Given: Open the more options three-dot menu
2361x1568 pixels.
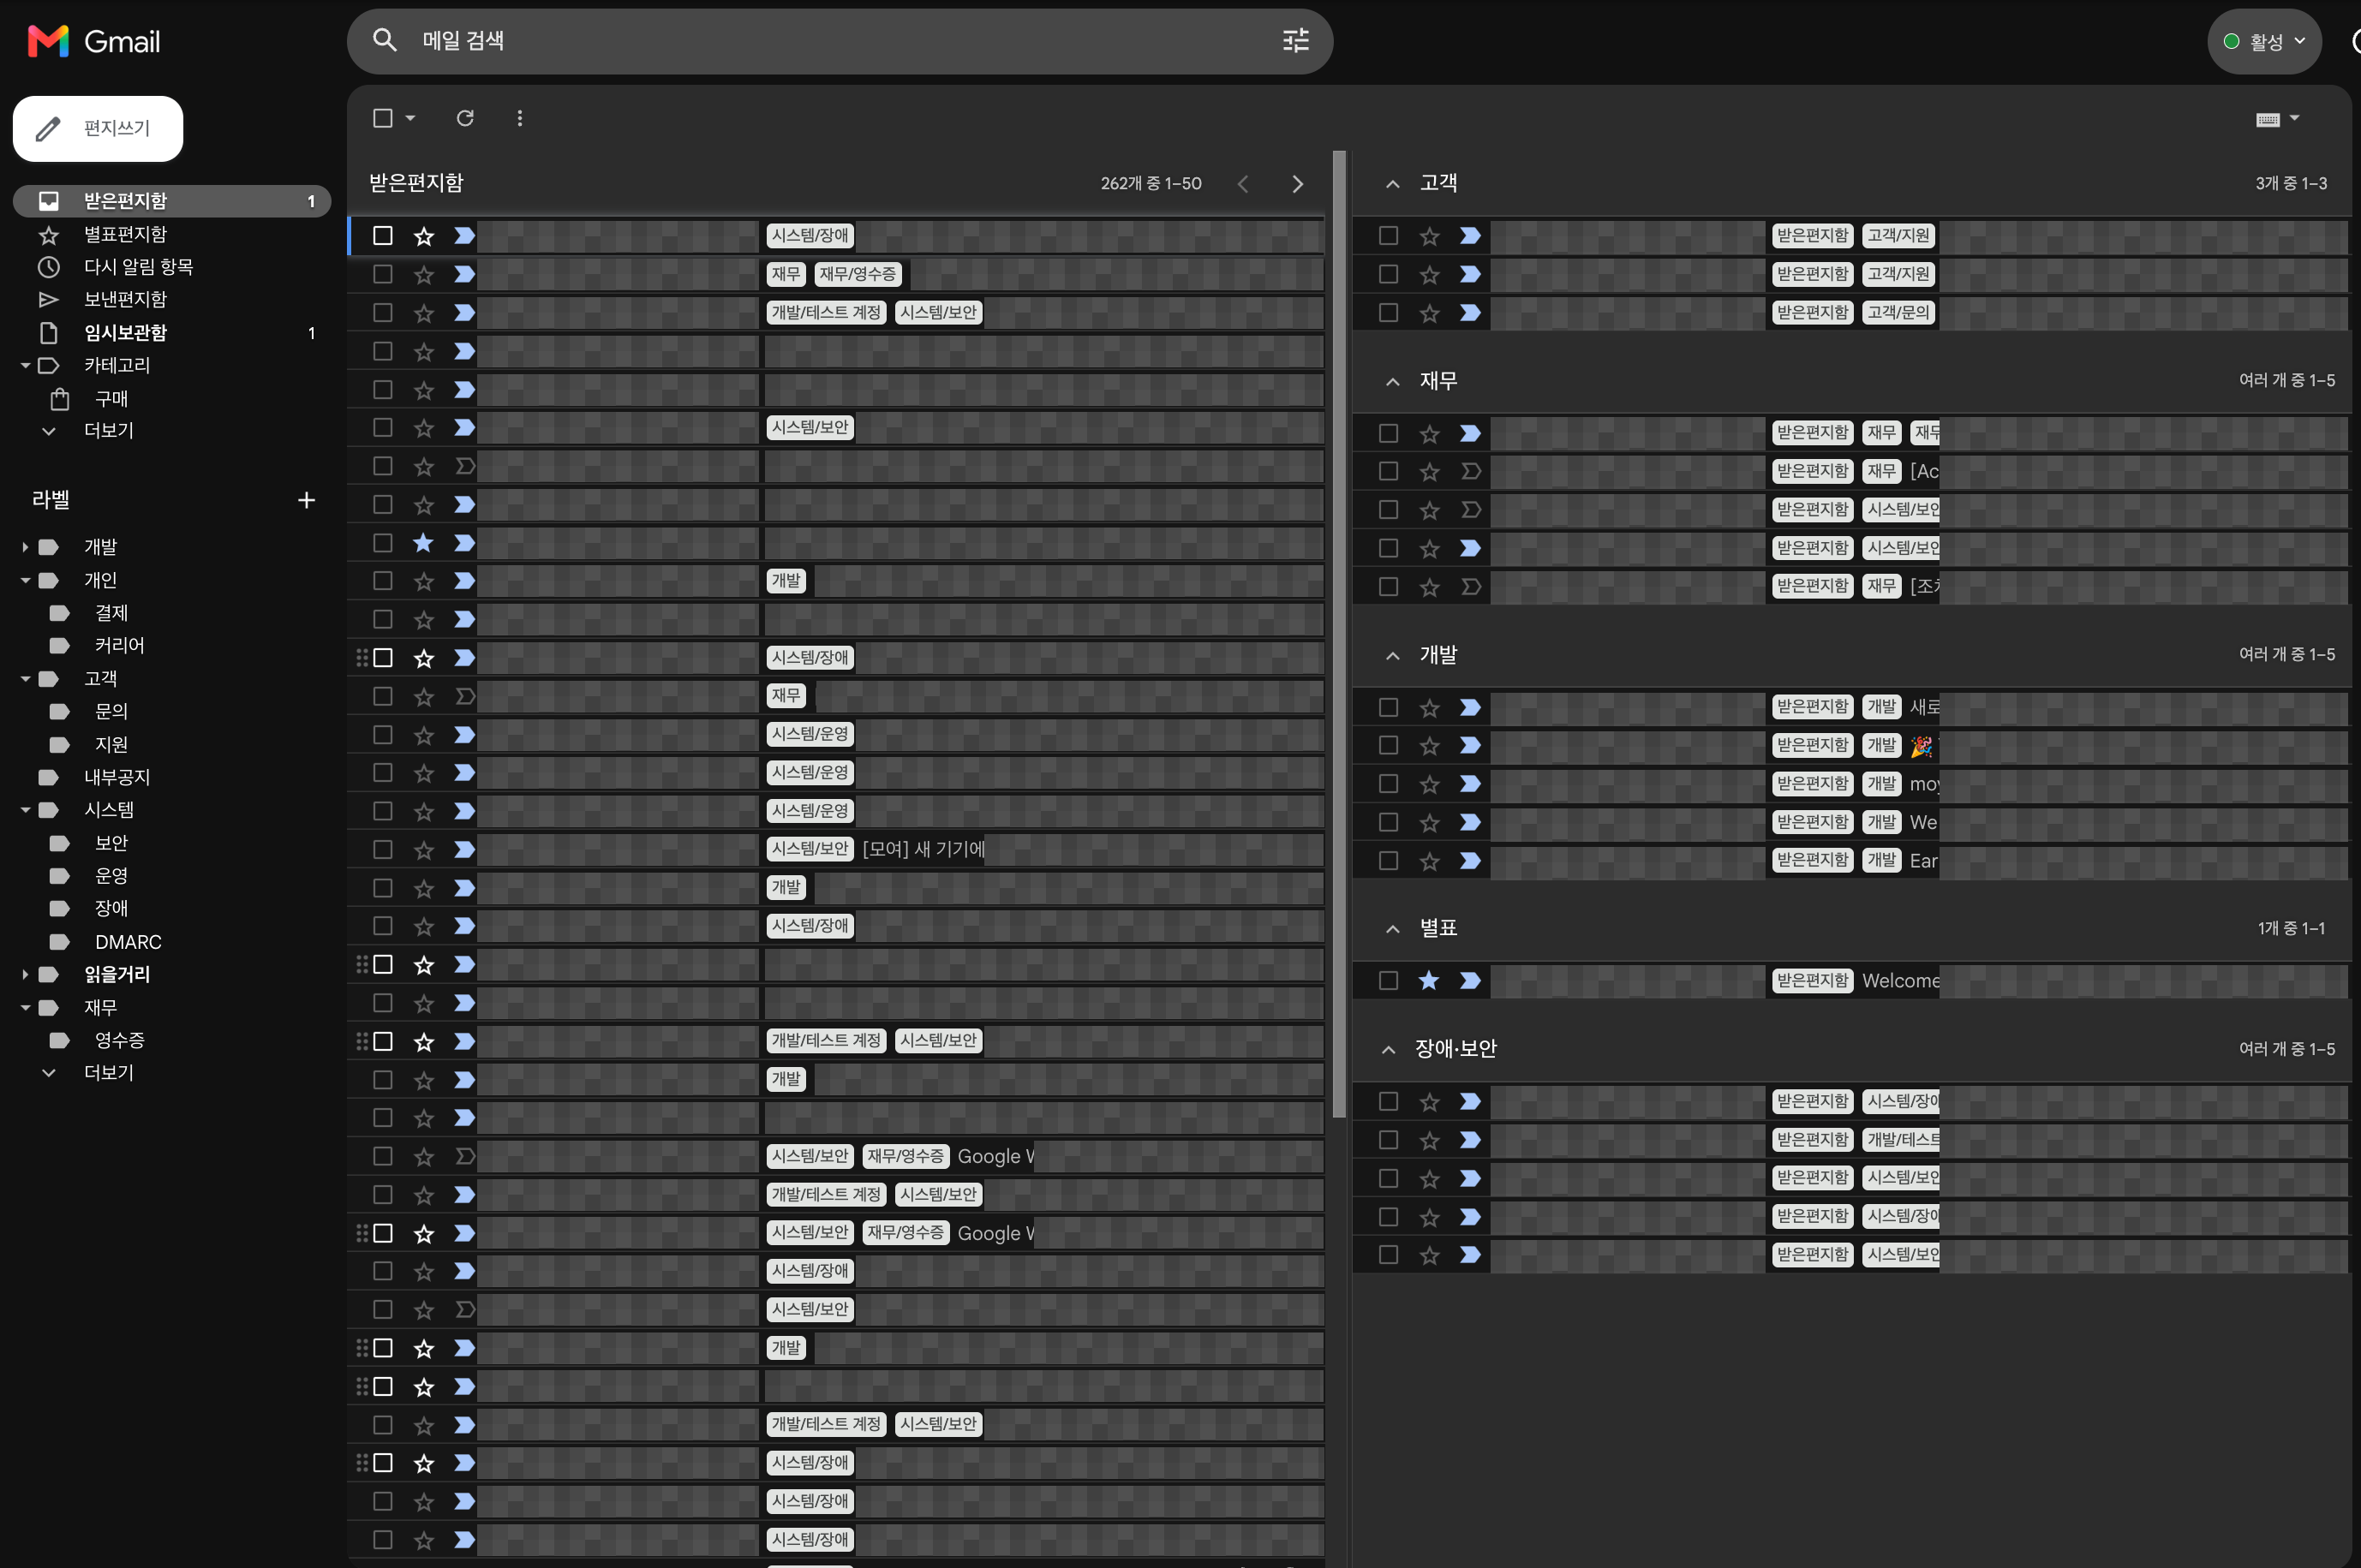Looking at the screenshot, I should (519, 118).
